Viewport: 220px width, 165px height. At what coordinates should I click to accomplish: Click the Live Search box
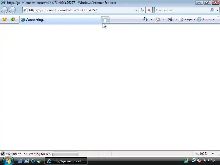click(182, 10)
